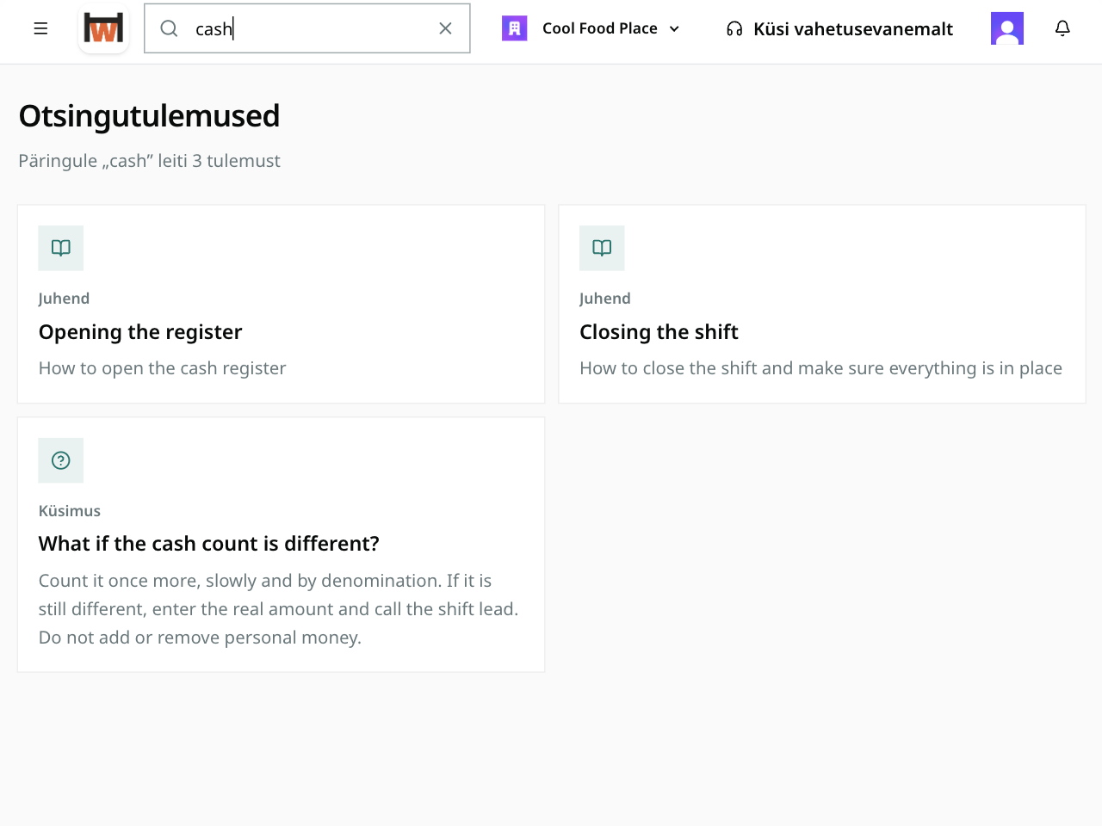Click the headset support icon
This screenshot has width=1102, height=826.
[x=734, y=29]
